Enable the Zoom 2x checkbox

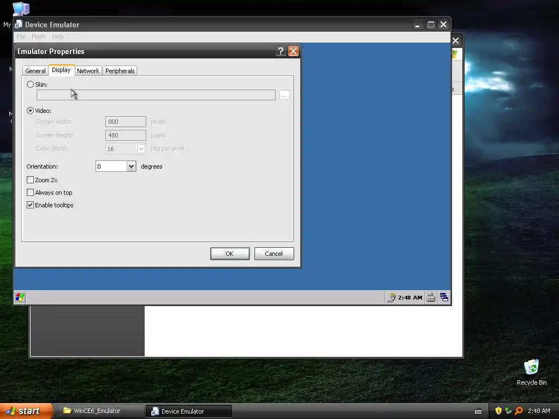tap(31, 180)
